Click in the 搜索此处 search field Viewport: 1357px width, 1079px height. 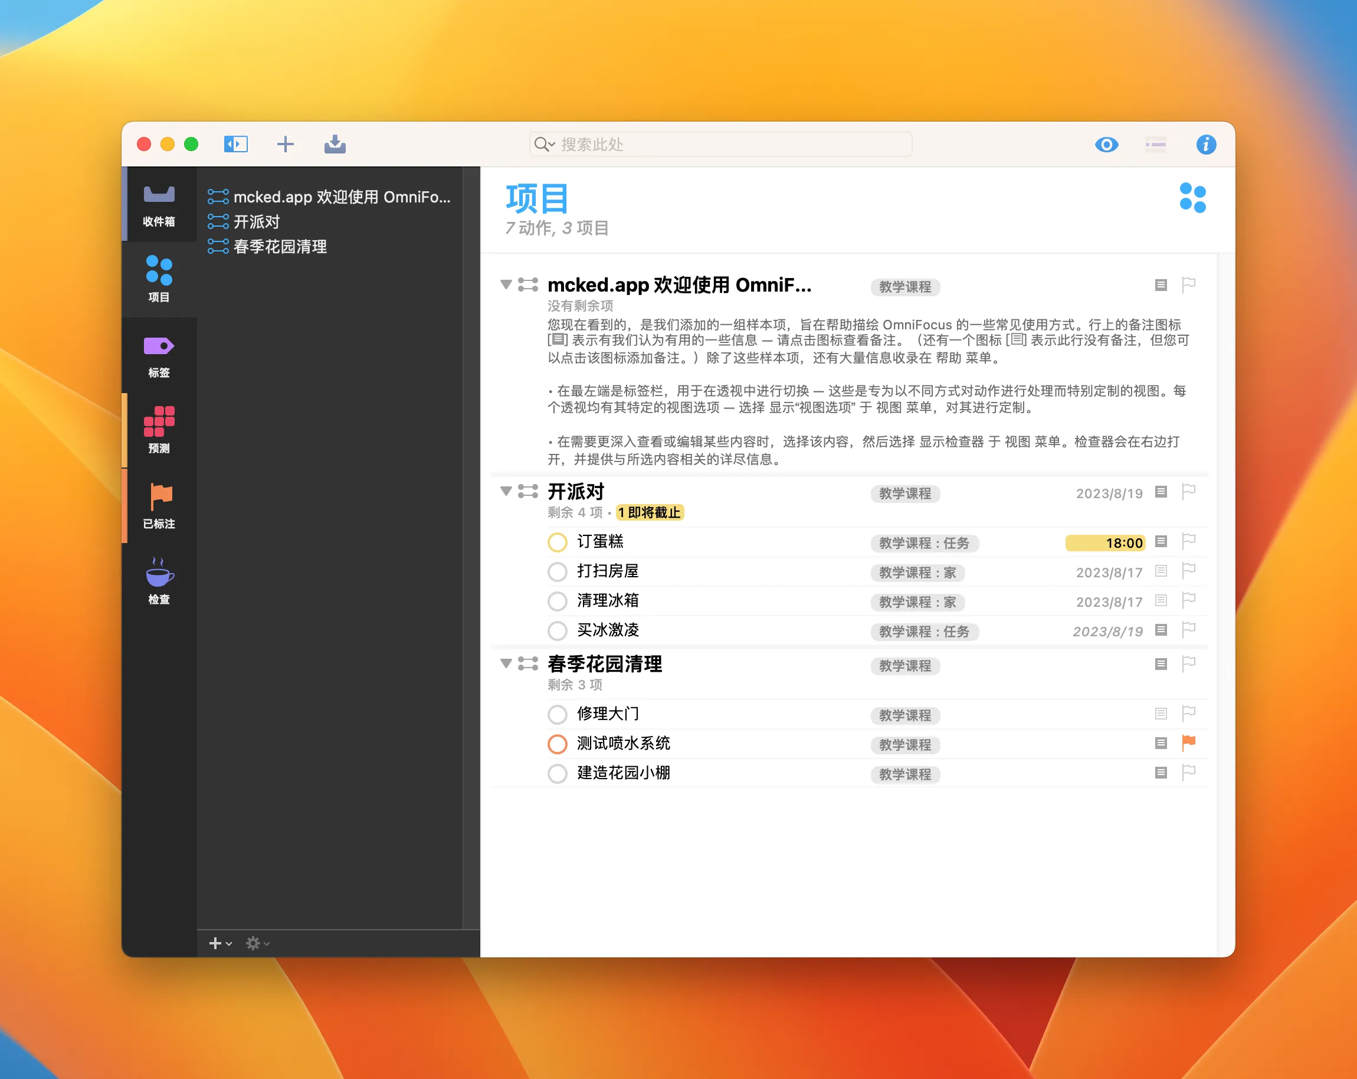click(720, 144)
